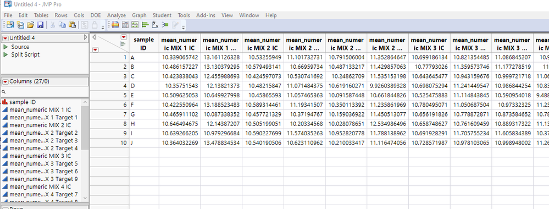
Task: Click the data table grid icon
Action: (x=115, y=25)
